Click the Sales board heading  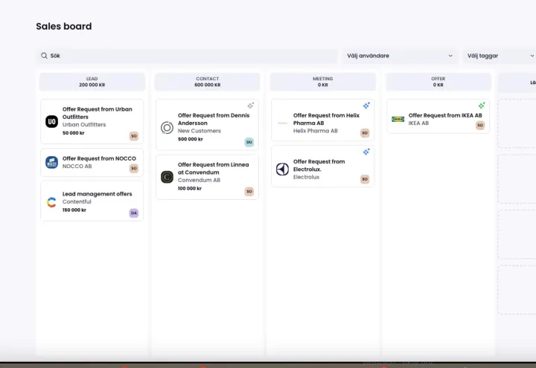coord(64,26)
